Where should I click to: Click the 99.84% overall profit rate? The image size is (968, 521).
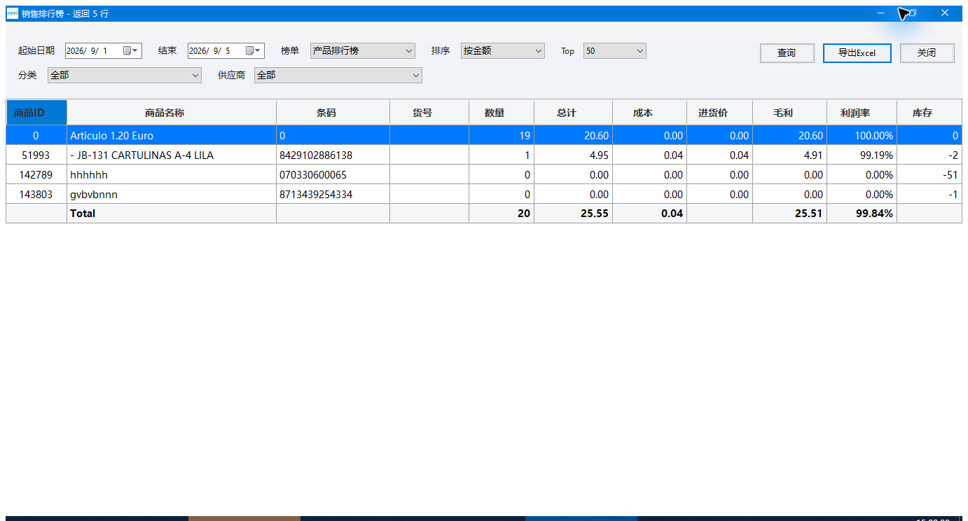[875, 214]
